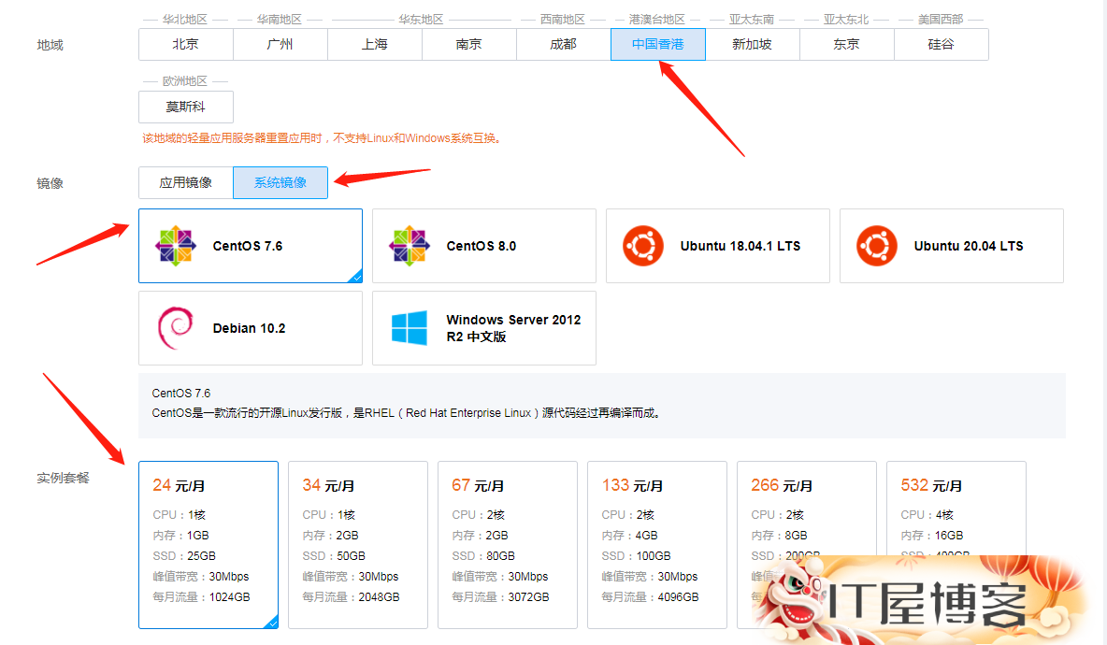Click the Ubuntu 20.04 LTS logo icon
Image resolution: width=1107 pixels, height=645 pixels.
coord(877,246)
